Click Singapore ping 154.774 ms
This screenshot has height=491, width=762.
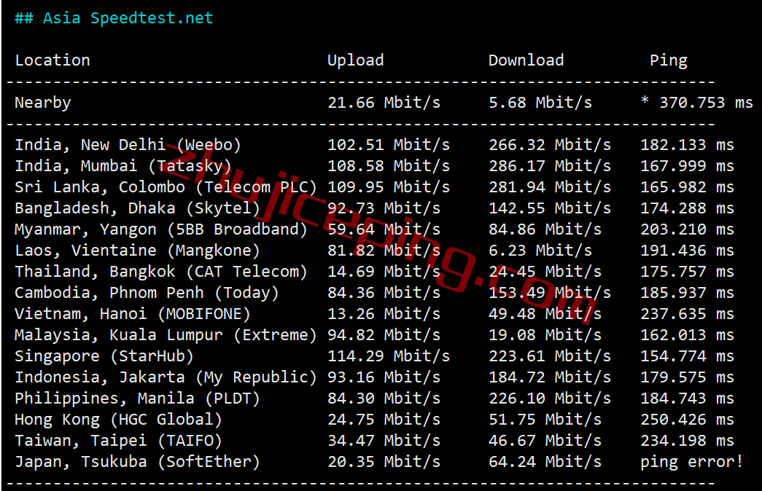[x=687, y=356]
